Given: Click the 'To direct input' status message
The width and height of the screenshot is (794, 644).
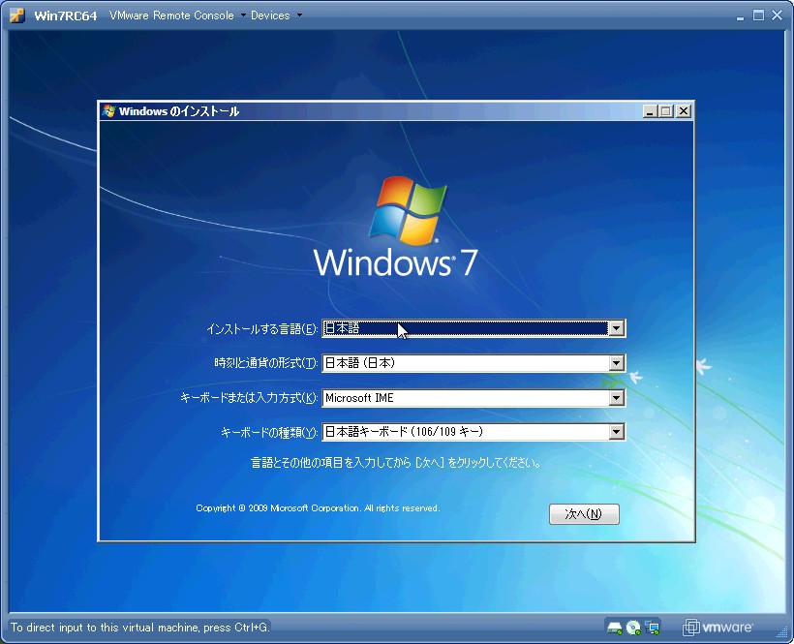Looking at the screenshot, I should [139, 628].
